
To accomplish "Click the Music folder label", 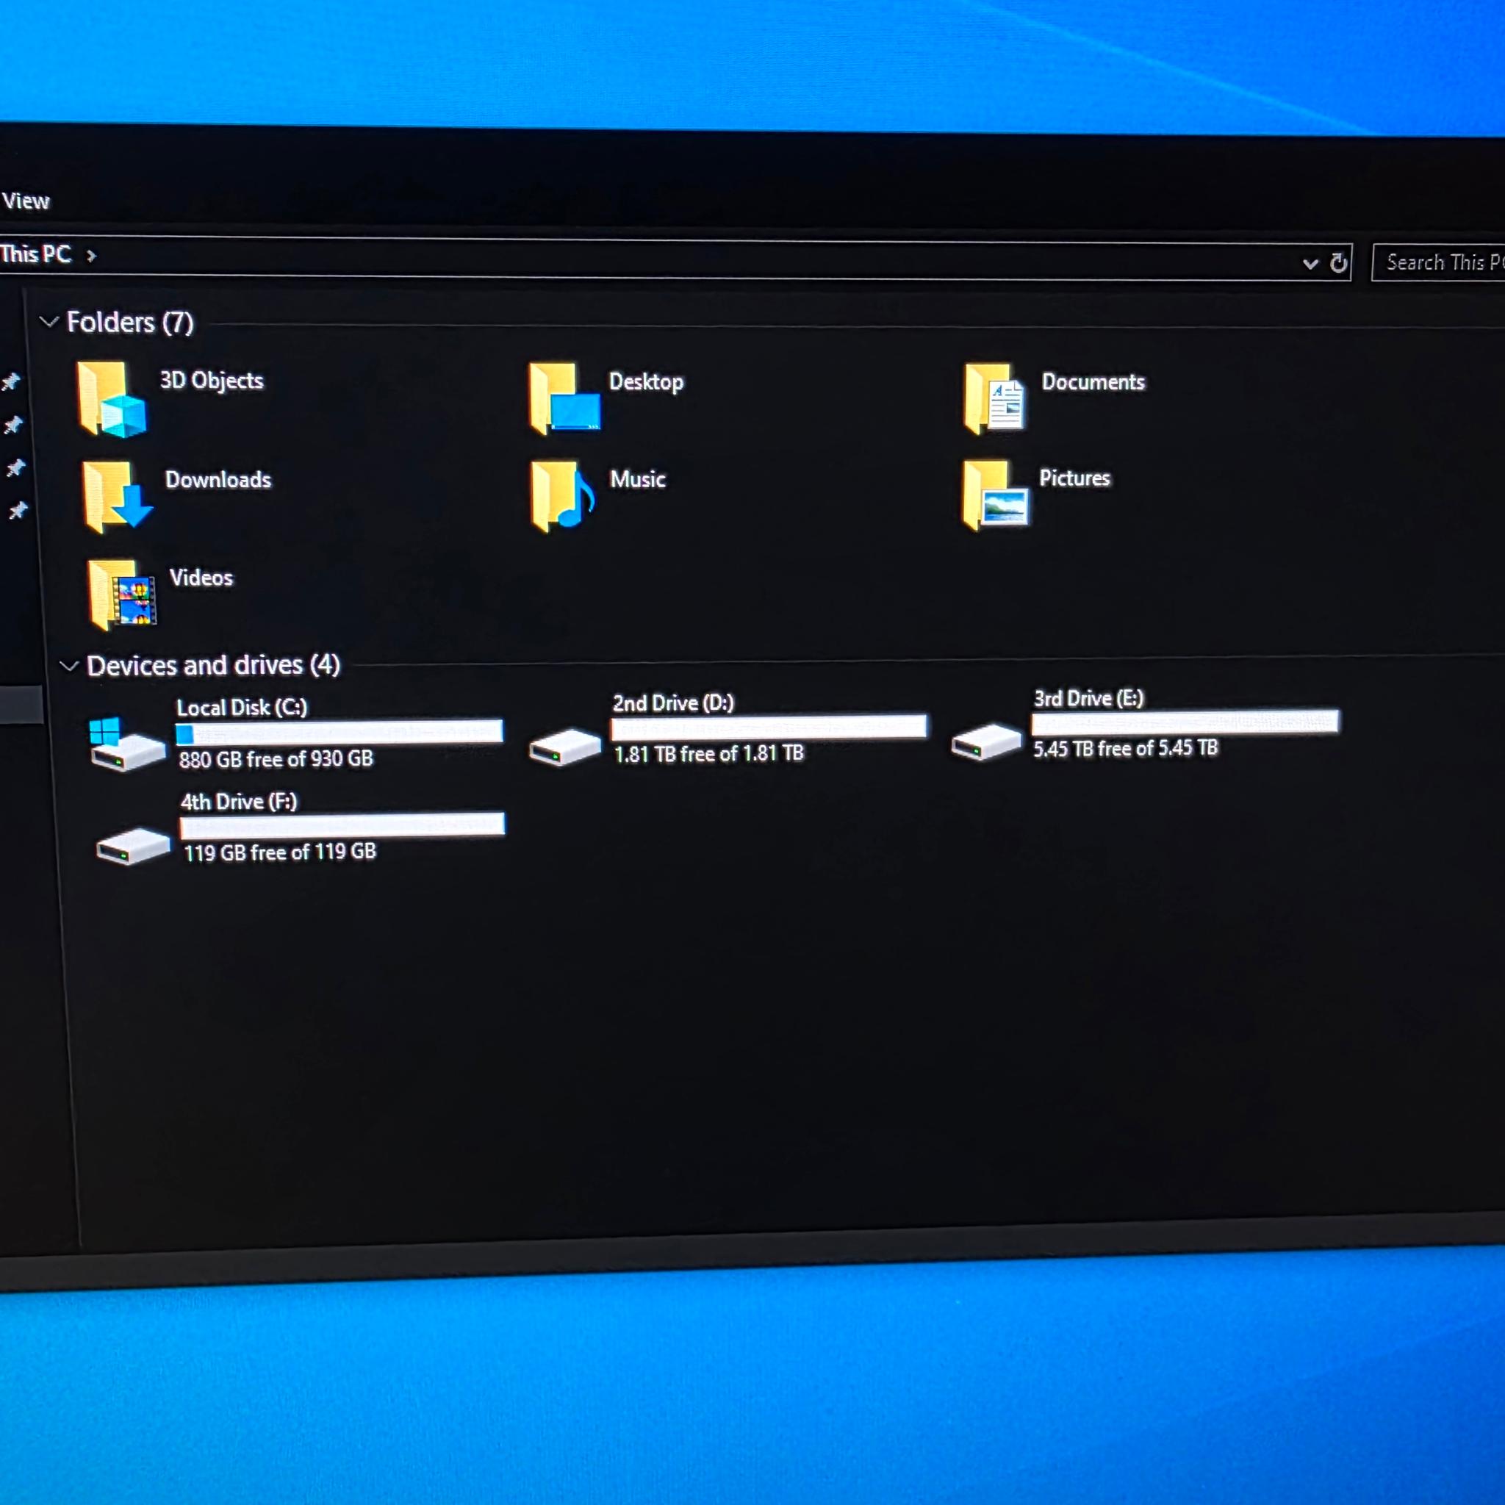I will pyautogui.click(x=638, y=478).
